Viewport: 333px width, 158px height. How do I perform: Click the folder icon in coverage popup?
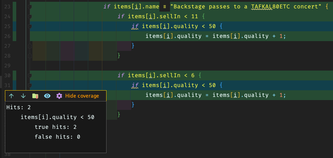tap(35, 96)
